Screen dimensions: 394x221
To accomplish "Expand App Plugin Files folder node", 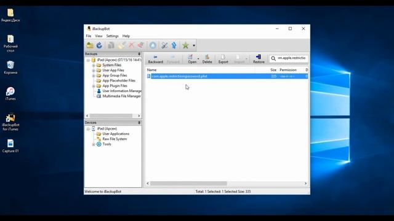I will click(x=94, y=86).
